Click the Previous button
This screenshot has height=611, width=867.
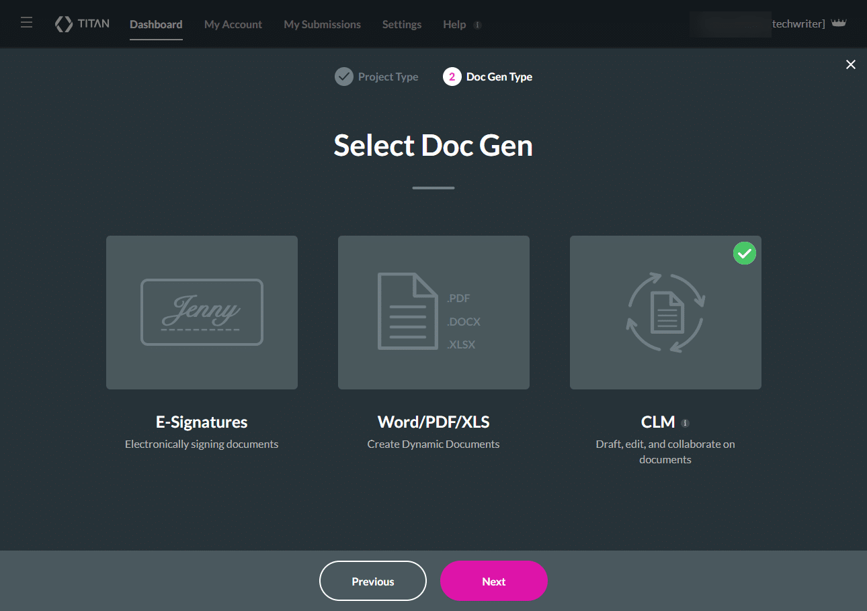(x=372, y=581)
